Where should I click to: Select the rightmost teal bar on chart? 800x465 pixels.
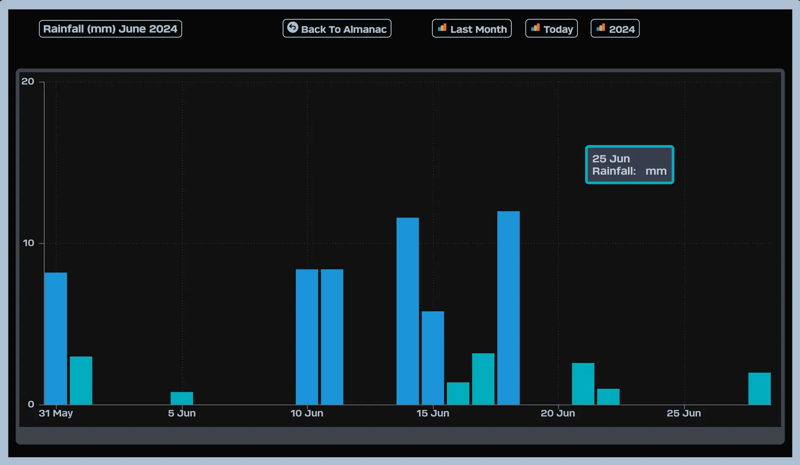[759, 388]
